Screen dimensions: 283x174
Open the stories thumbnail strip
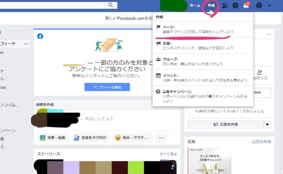pyautogui.click(x=105, y=166)
